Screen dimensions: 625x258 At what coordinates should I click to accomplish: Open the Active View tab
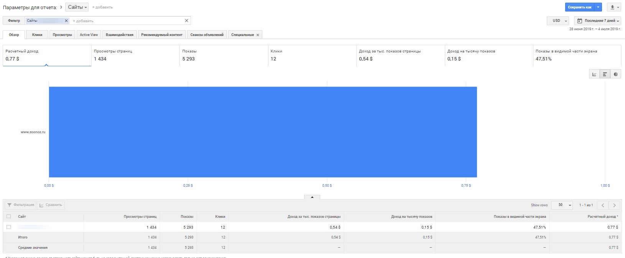click(89, 35)
